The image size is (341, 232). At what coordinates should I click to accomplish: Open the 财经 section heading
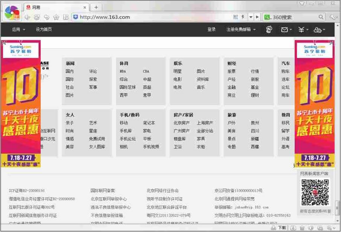pos(232,63)
